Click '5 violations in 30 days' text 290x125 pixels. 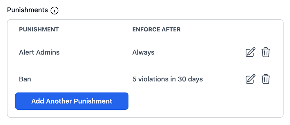(x=167, y=79)
